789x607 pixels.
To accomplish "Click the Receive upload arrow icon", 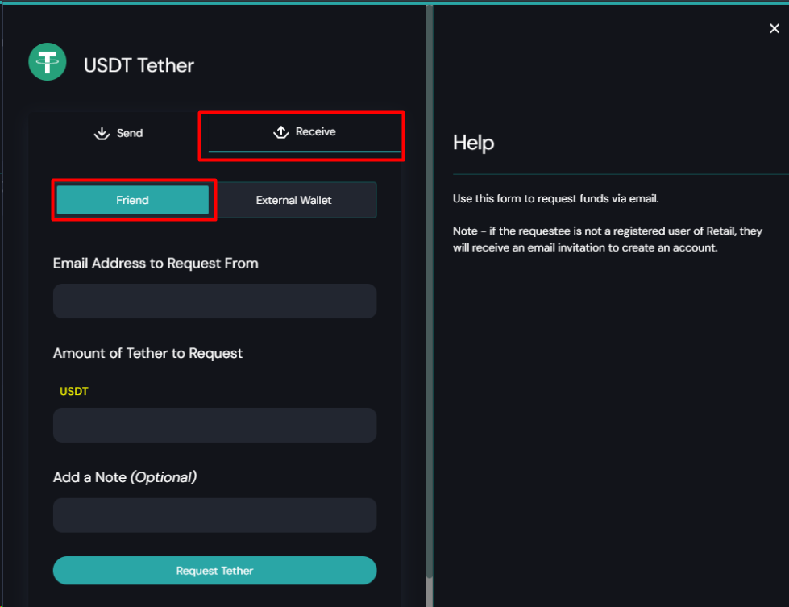I will click(280, 132).
